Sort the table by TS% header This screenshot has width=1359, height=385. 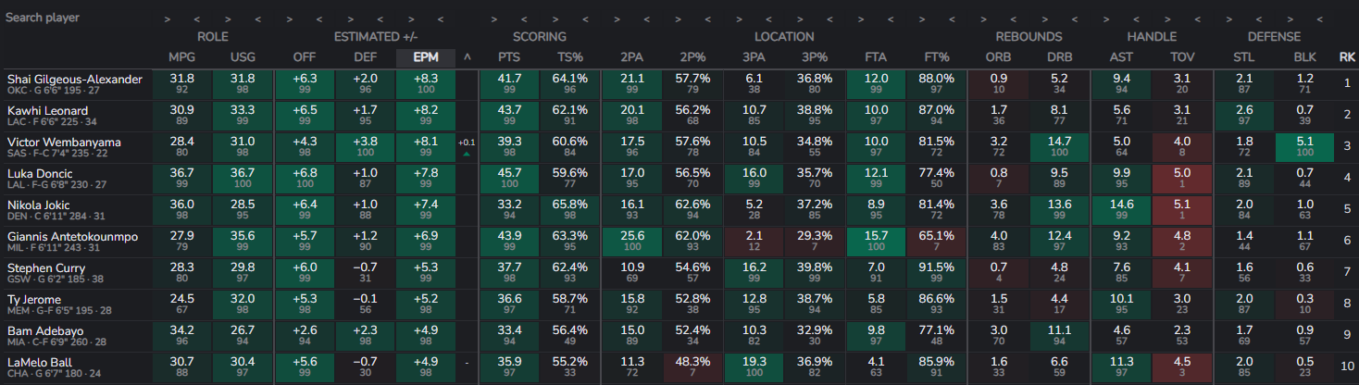(570, 57)
